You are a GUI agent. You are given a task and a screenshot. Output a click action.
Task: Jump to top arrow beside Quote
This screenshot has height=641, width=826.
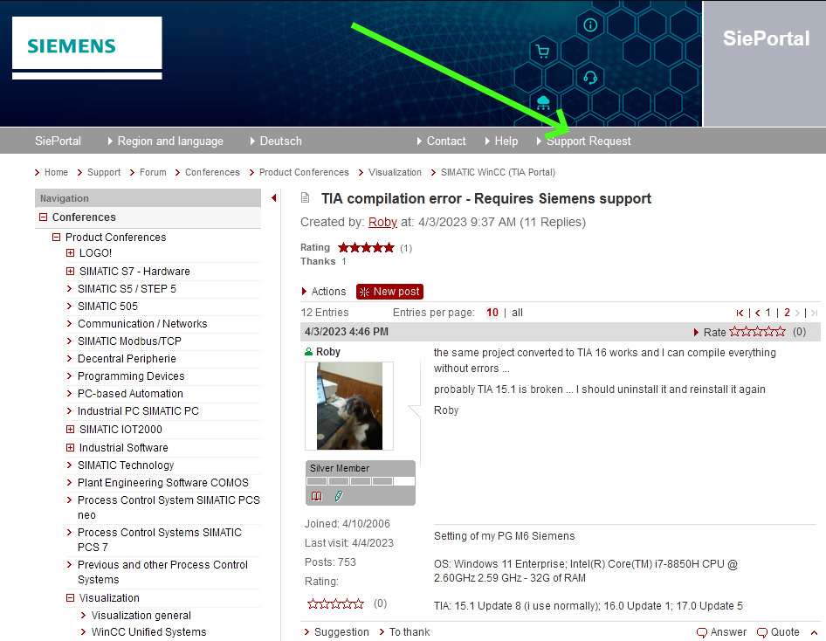(814, 632)
